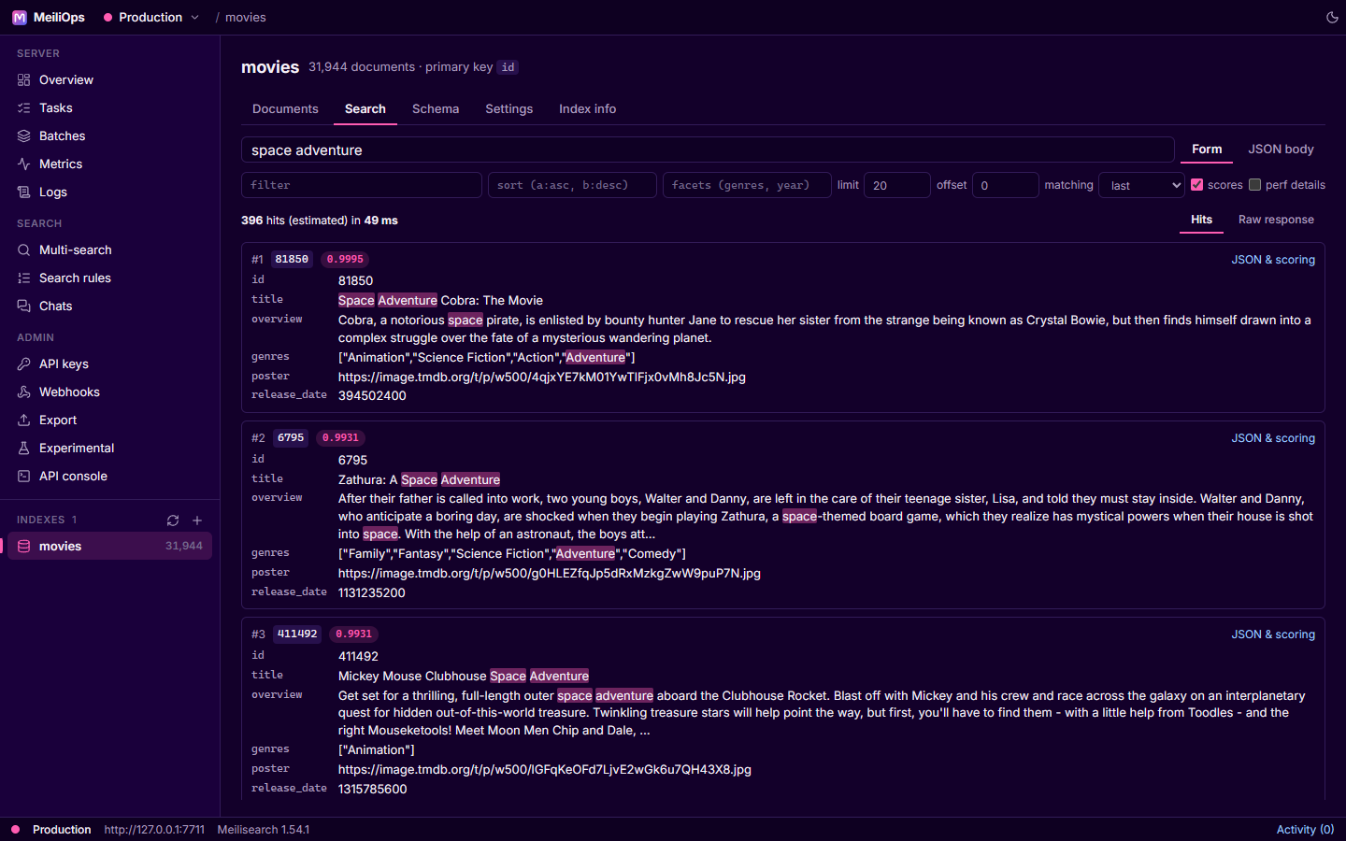Expand the Production environment selector

[151, 17]
